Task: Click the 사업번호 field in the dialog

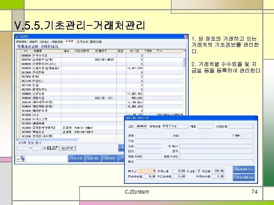Action: click(241, 126)
